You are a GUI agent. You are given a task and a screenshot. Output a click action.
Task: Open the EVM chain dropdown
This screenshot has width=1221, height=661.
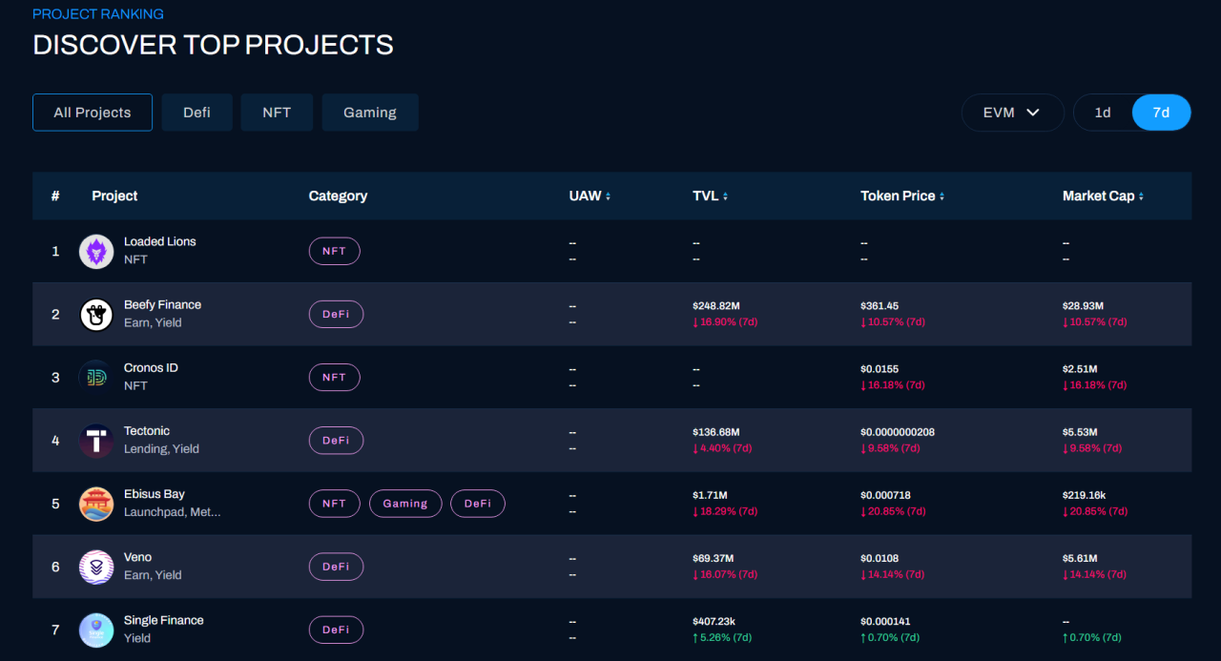pyautogui.click(x=1012, y=113)
